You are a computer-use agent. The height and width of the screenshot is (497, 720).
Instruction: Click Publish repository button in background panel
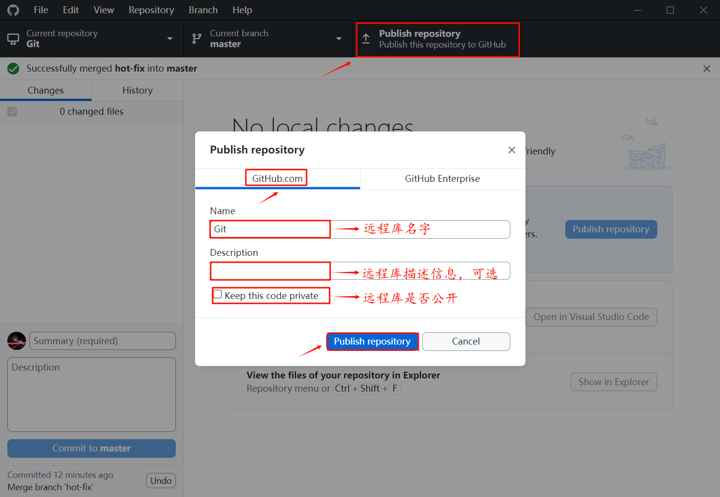pos(611,229)
